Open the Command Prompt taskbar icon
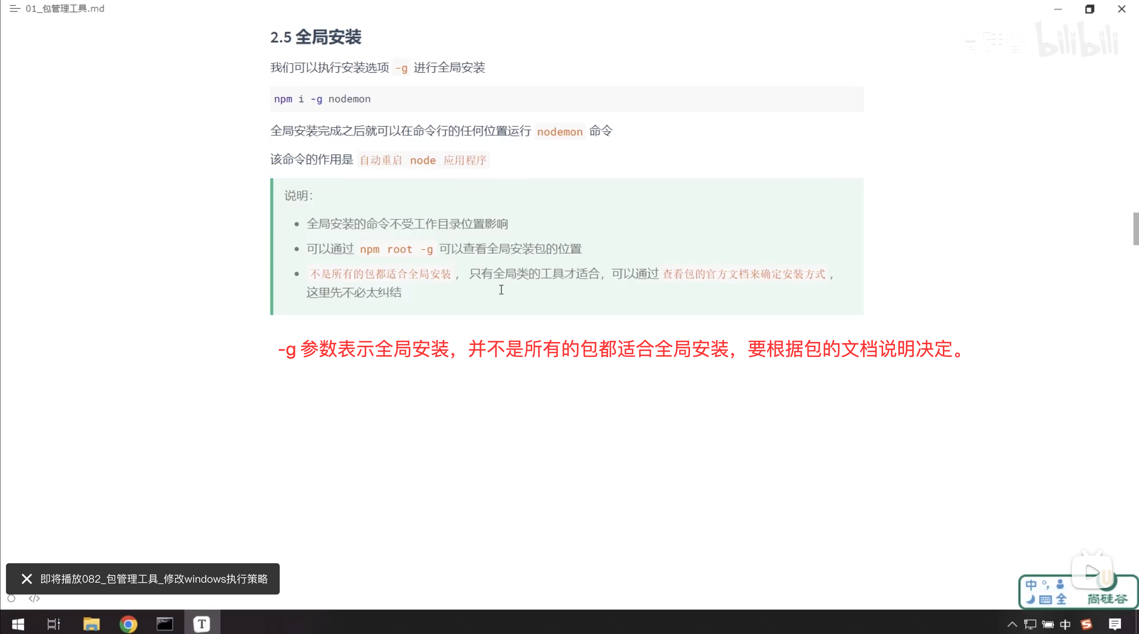 coord(165,624)
